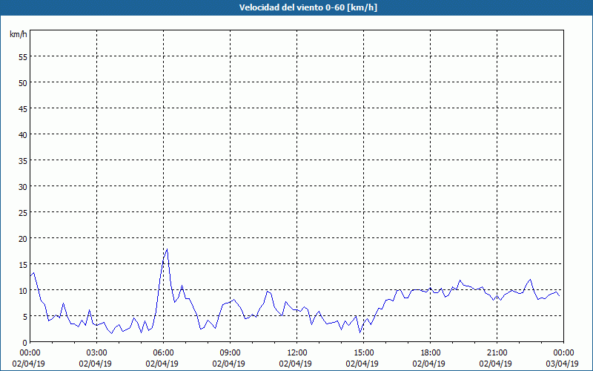Select the 02/04/19 date beneath 21:00
This screenshot has width=593, height=371.
[x=495, y=364]
